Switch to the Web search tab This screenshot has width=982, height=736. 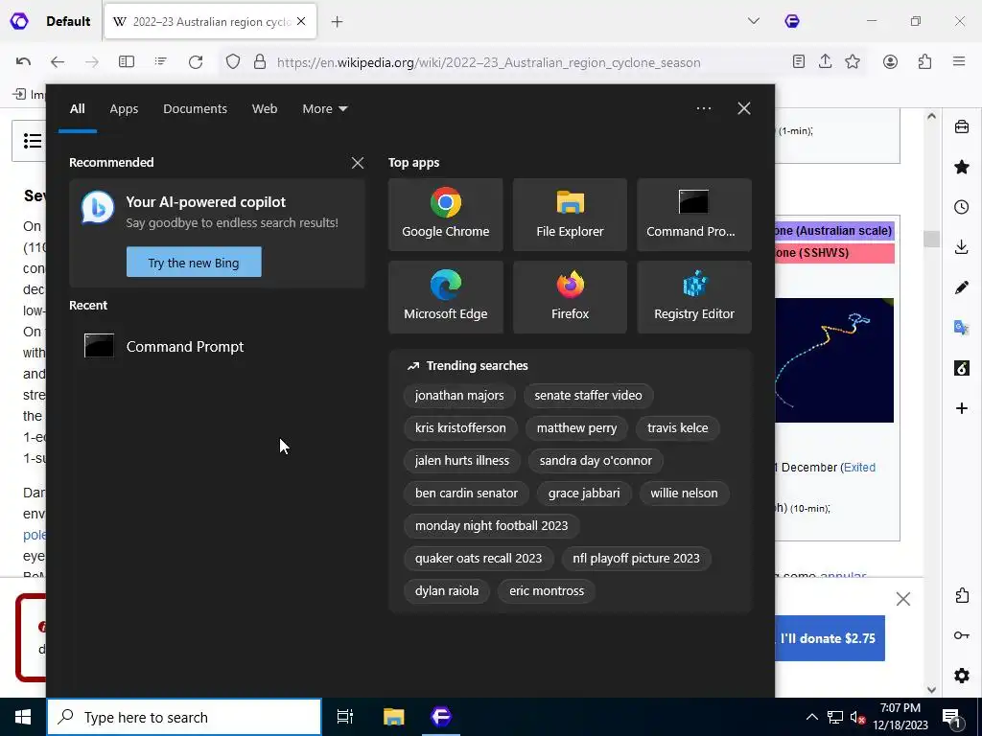[265, 109]
